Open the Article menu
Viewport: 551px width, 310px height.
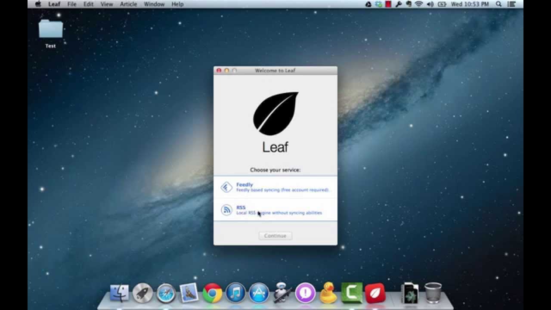point(128,4)
